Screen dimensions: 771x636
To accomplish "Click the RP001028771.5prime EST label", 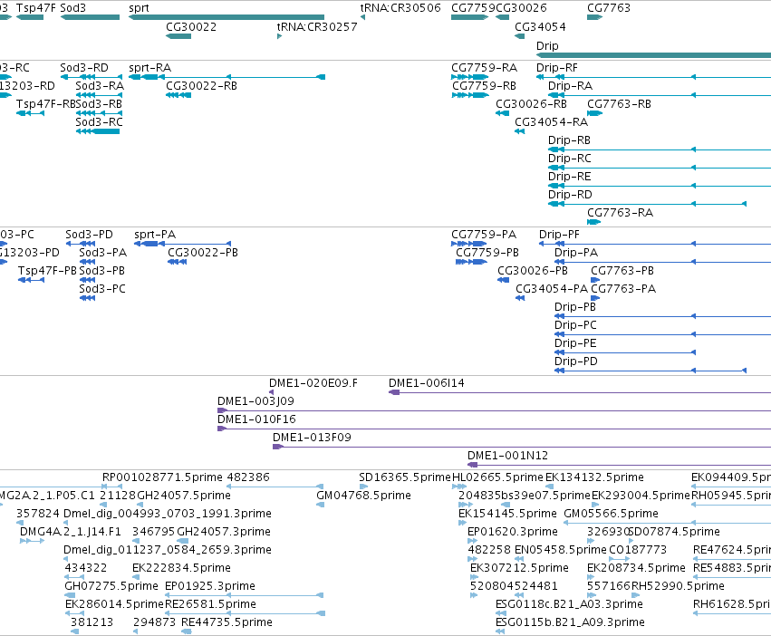I will tap(162, 477).
